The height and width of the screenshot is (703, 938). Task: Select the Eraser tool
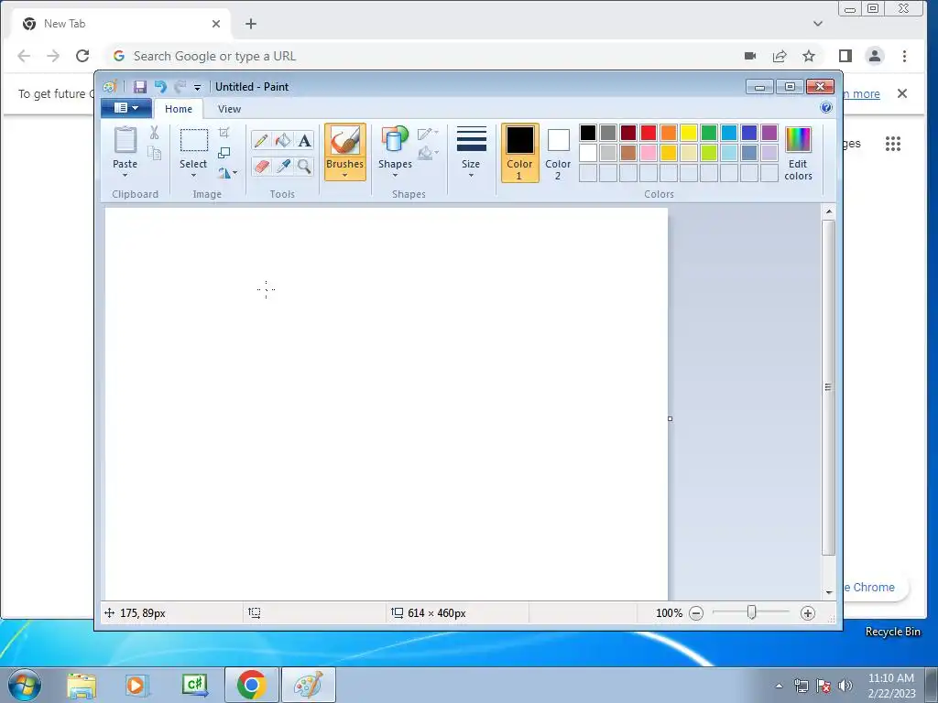pyautogui.click(x=261, y=166)
